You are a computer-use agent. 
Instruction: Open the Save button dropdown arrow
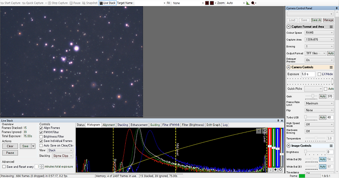click(x=33, y=146)
